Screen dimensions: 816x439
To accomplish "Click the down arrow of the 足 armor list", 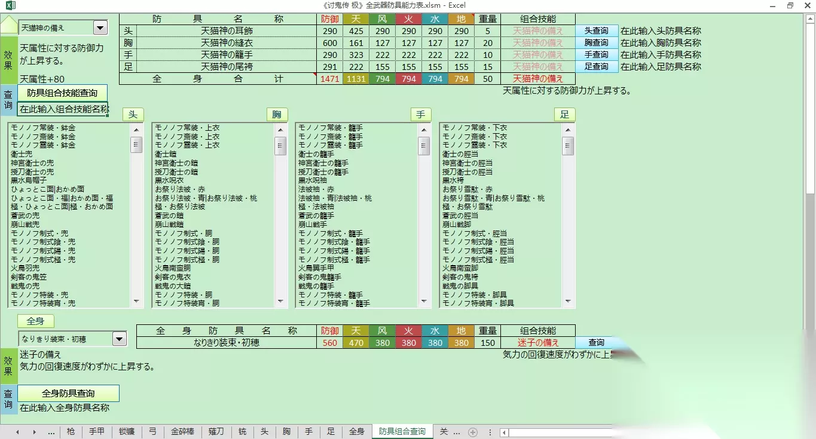I will point(568,302).
